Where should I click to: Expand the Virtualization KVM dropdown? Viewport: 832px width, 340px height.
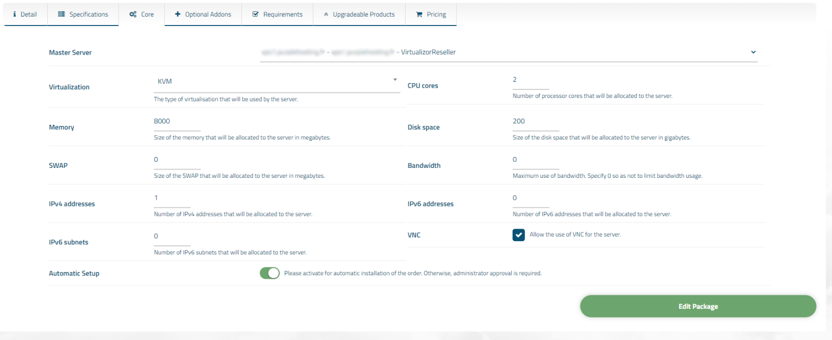(277, 82)
